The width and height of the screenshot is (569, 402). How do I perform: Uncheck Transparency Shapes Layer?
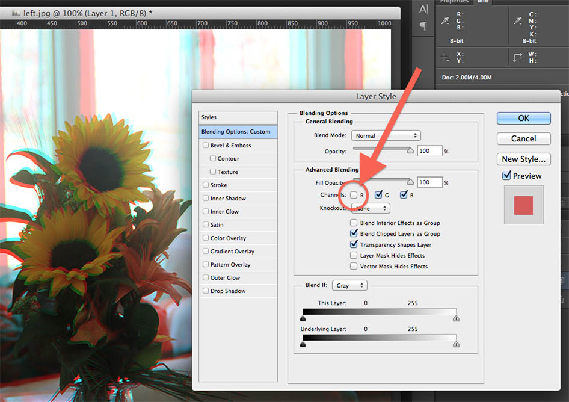click(x=354, y=244)
